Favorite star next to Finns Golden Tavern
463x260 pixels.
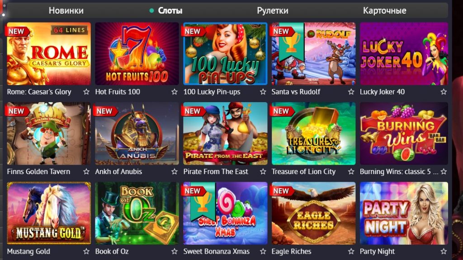pos(86,172)
